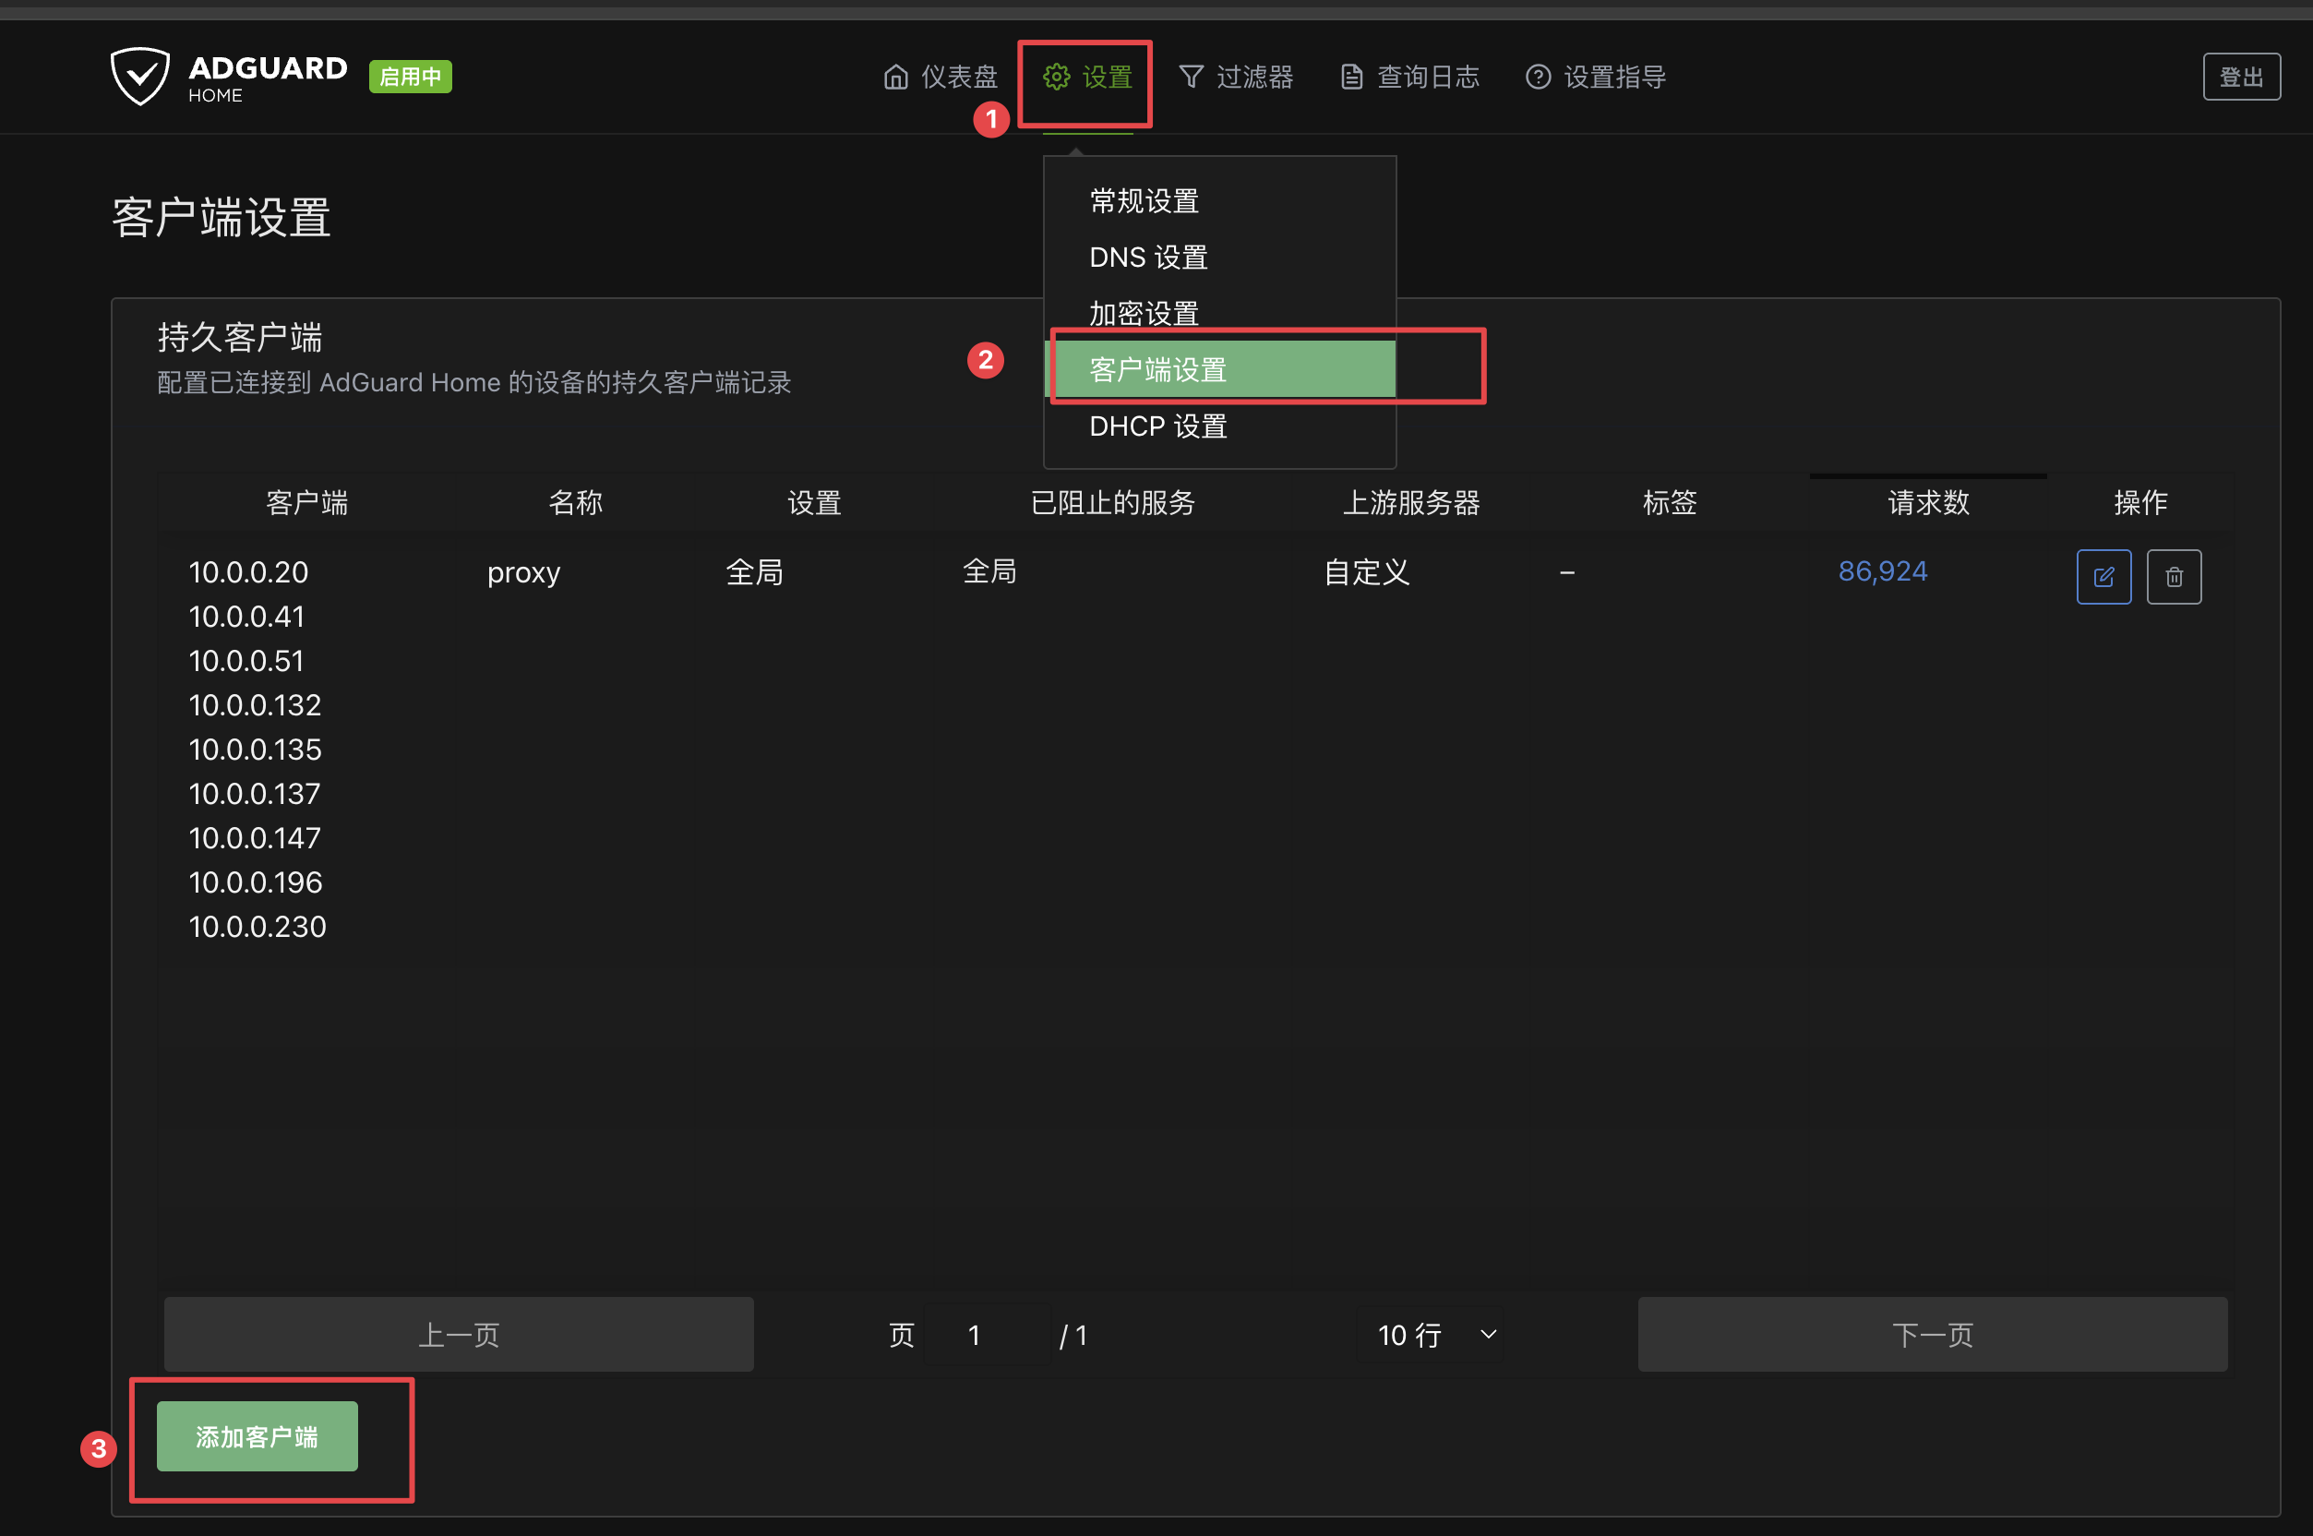The width and height of the screenshot is (2313, 1536).
Task: Select 加密设置 menu entry
Action: [x=1144, y=314]
